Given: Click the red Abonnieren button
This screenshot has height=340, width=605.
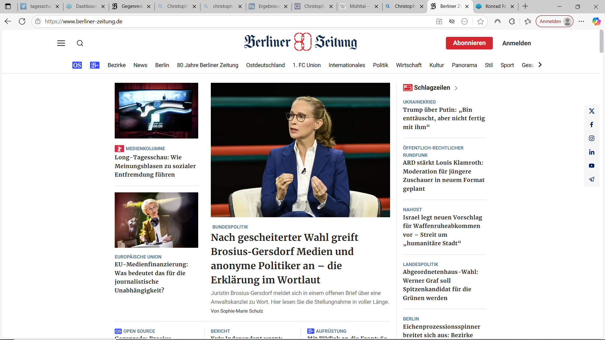Looking at the screenshot, I should (469, 43).
